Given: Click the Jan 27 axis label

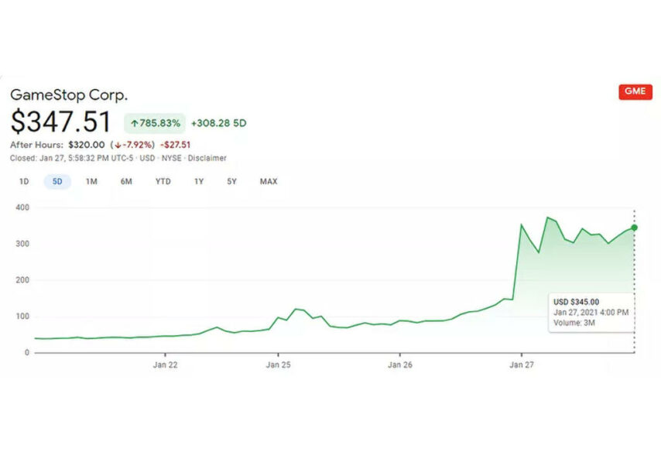Looking at the screenshot, I should pos(522,365).
